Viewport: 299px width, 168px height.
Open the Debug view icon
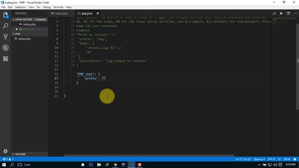point(6,48)
